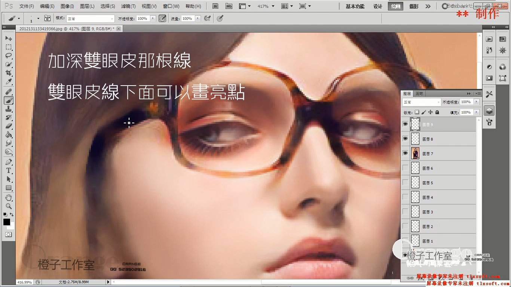The image size is (511, 287).
Task: Open the 文件(F) menu
Action: pyautogui.click(x=26, y=6)
